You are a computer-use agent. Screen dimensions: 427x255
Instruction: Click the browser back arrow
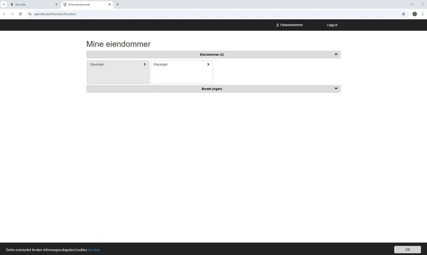(x=4, y=14)
